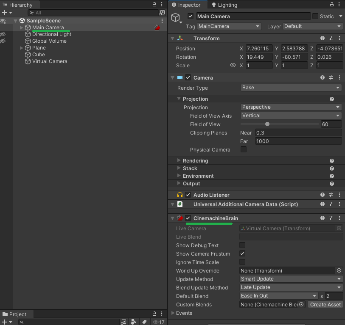Uncheck Show Camera Frustum
The height and width of the screenshot is (325, 345).
tap(242, 253)
